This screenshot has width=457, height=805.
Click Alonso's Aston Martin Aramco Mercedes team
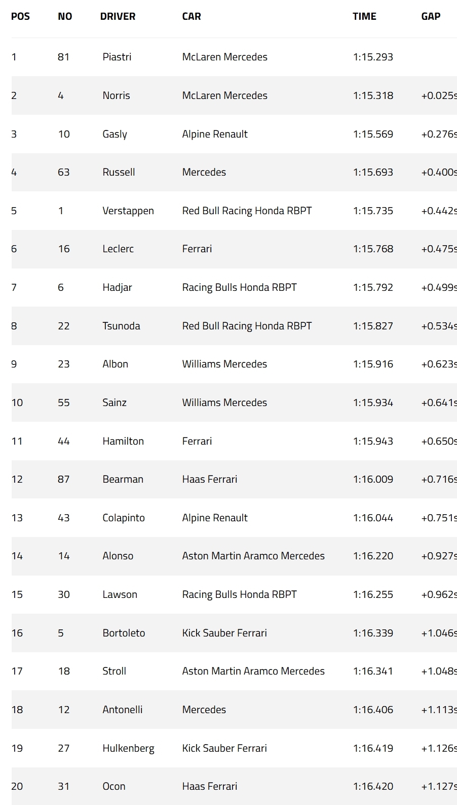pyautogui.click(x=253, y=556)
